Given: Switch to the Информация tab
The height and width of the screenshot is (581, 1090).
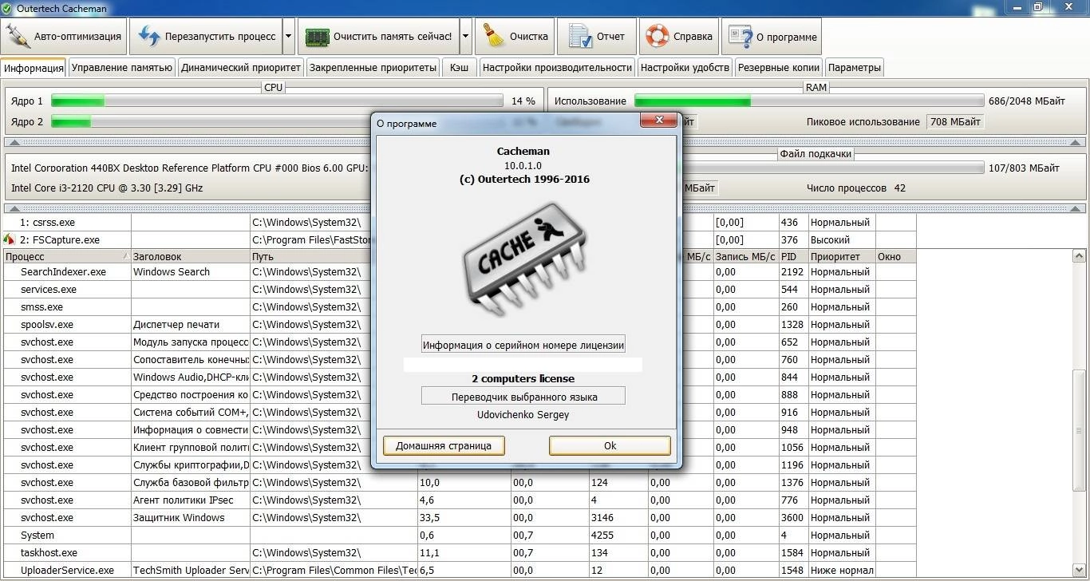Looking at the screenshot, I should coord(34,68).
